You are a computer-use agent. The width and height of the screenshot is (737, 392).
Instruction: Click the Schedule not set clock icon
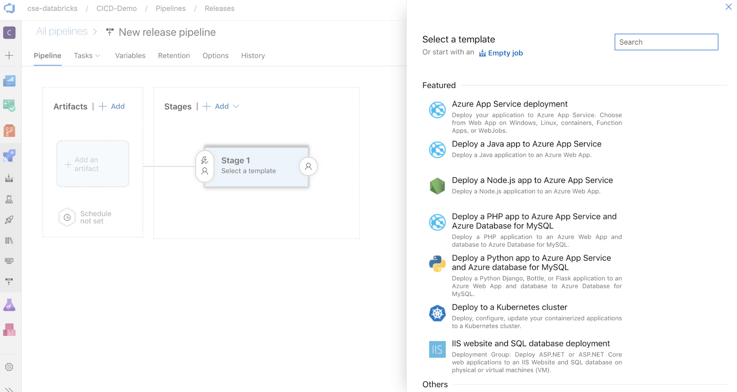67,217
